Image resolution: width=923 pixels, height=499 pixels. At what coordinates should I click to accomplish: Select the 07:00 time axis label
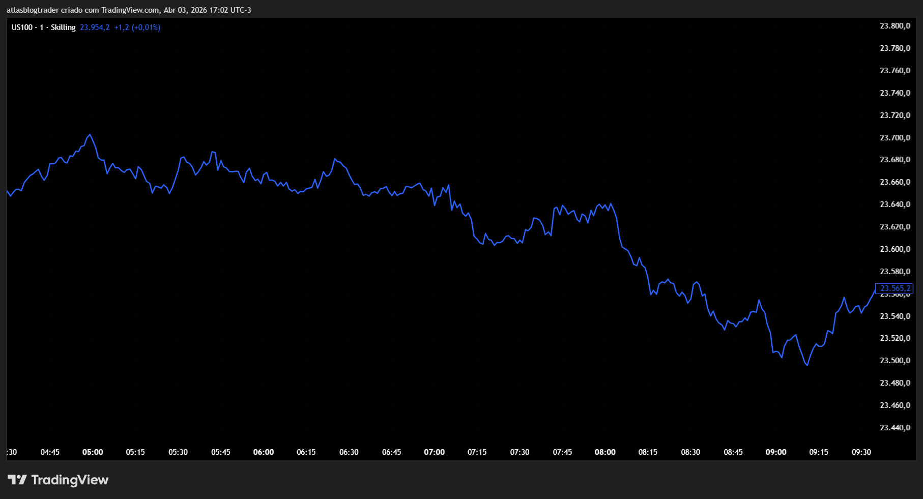(434, 452)
